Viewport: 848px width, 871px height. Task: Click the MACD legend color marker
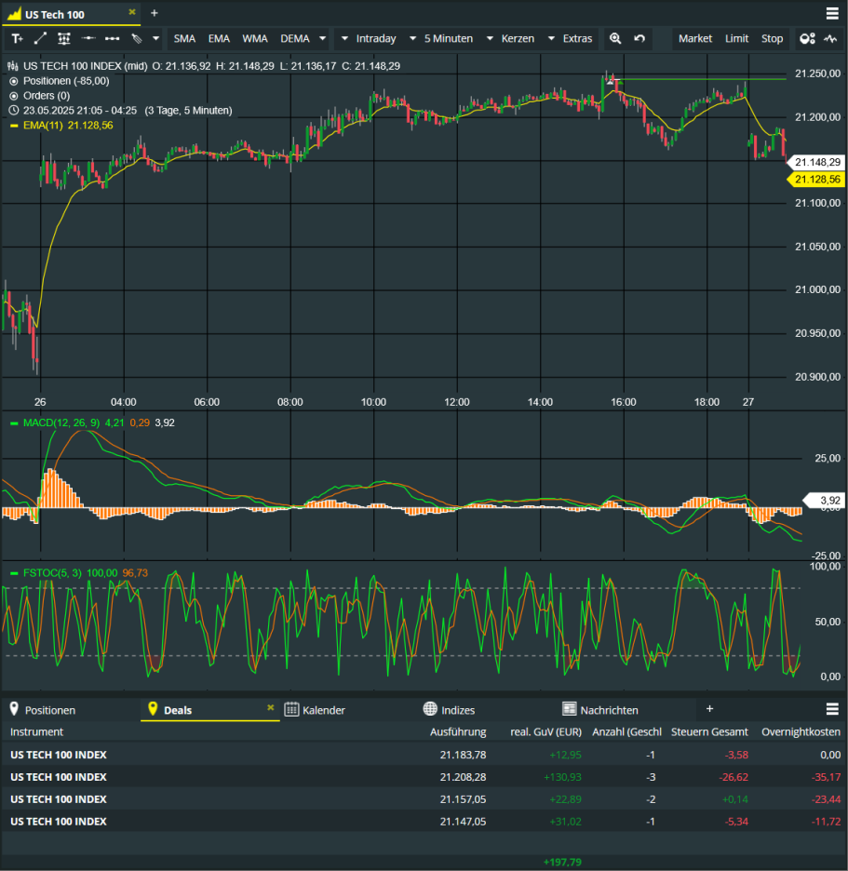click(x=14, y=423)
